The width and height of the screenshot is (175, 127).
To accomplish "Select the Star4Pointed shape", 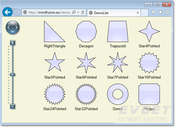I will (149, 31).
